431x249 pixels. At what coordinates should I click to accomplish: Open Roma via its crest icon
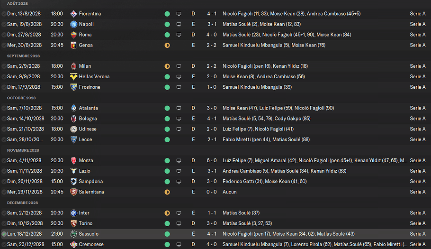pyautogui.click(x=73, y=35)
